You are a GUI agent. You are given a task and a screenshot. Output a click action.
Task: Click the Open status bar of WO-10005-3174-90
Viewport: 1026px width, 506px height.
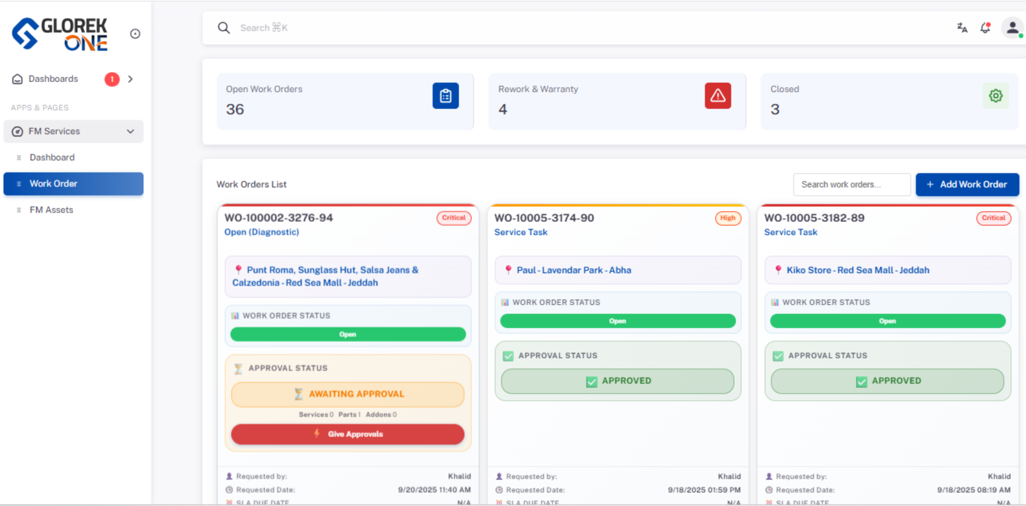[618, 321]
